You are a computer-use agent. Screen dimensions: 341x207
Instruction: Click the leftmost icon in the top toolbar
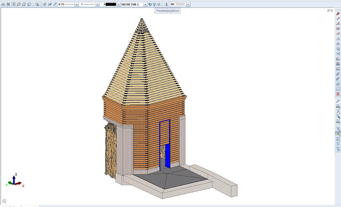[3, 4]
